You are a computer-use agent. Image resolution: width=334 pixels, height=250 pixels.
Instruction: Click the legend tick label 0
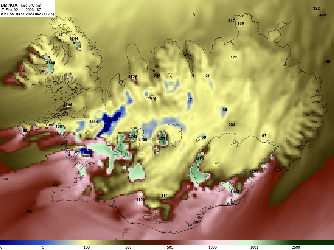coord(1,247)
